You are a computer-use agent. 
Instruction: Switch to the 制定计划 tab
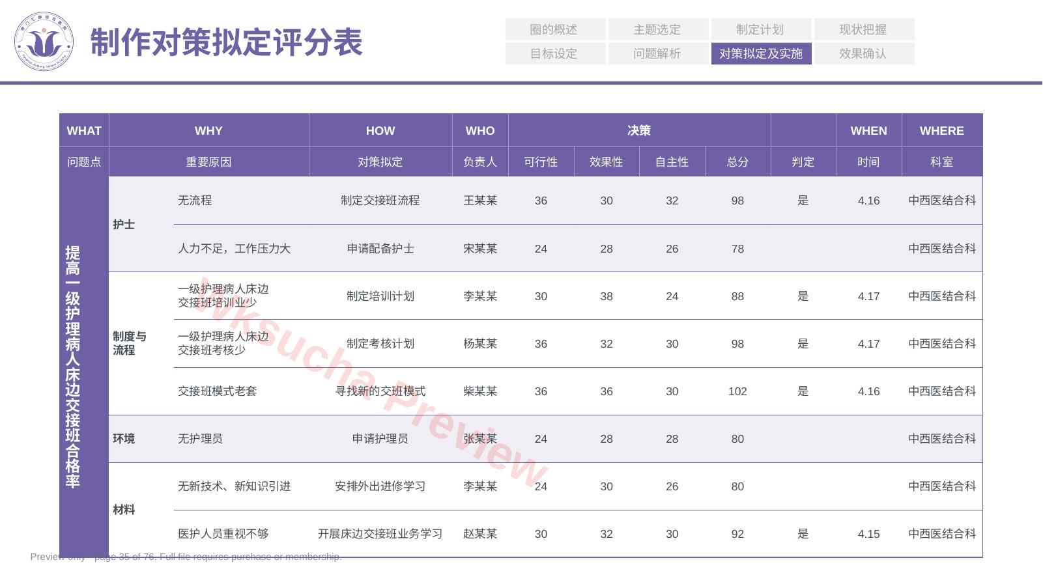[761, 29]
